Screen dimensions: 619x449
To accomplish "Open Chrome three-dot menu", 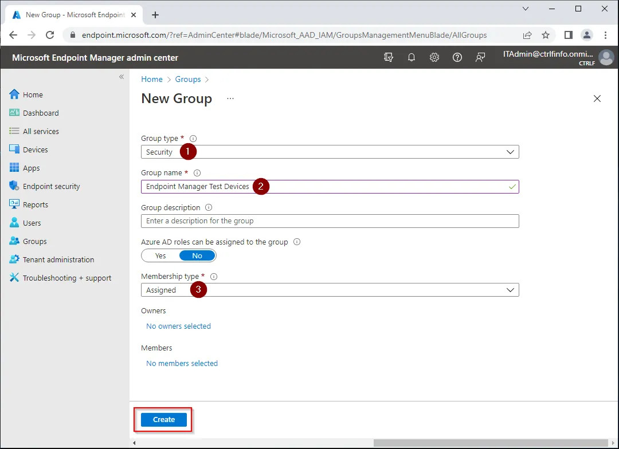I will 605,35.
